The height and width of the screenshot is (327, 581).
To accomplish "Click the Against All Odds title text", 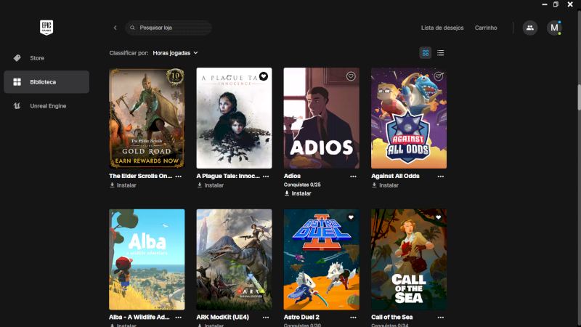I will pos(395,176).
